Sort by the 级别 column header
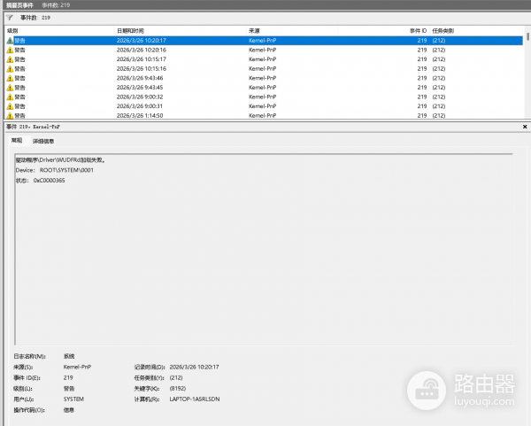This screenshot has width=531, height=426. pos(12,30)
